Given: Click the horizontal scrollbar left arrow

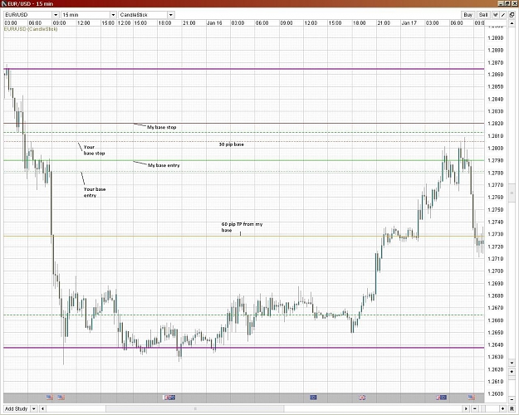Looking at the screenshot, I should pyautogui.click(x=42, y=408).
